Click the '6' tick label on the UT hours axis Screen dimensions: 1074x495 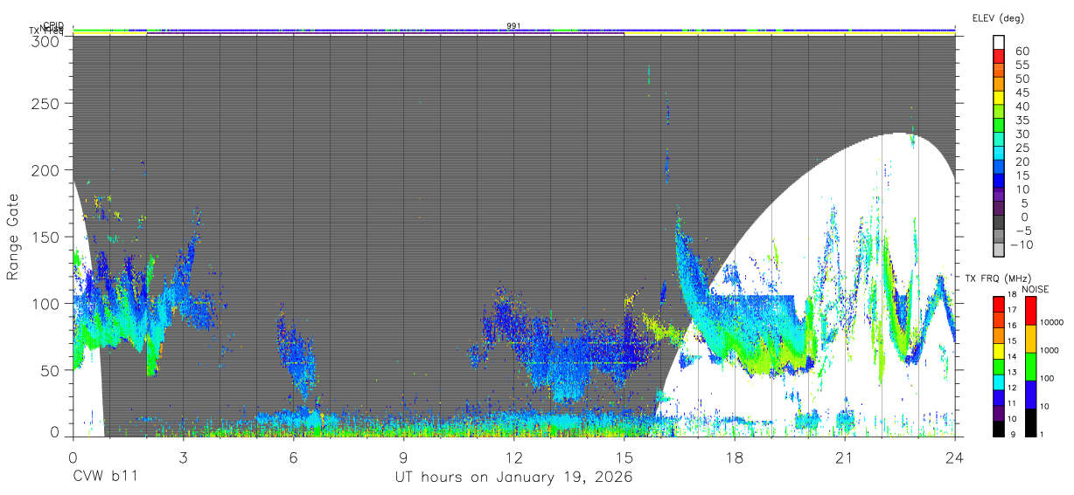pyautogui.click(x=293, y=457)
